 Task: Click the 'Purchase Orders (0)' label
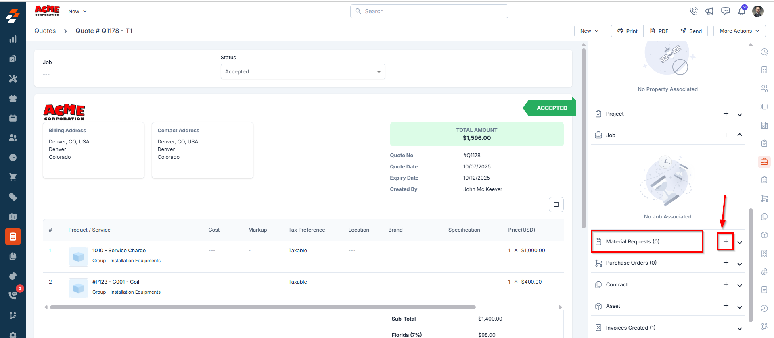point(631,263)
